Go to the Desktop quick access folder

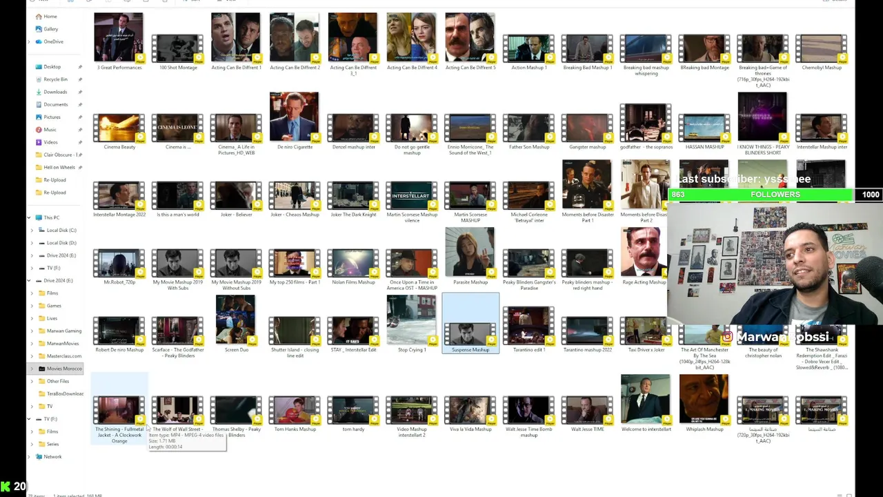(x=52, y=67)
